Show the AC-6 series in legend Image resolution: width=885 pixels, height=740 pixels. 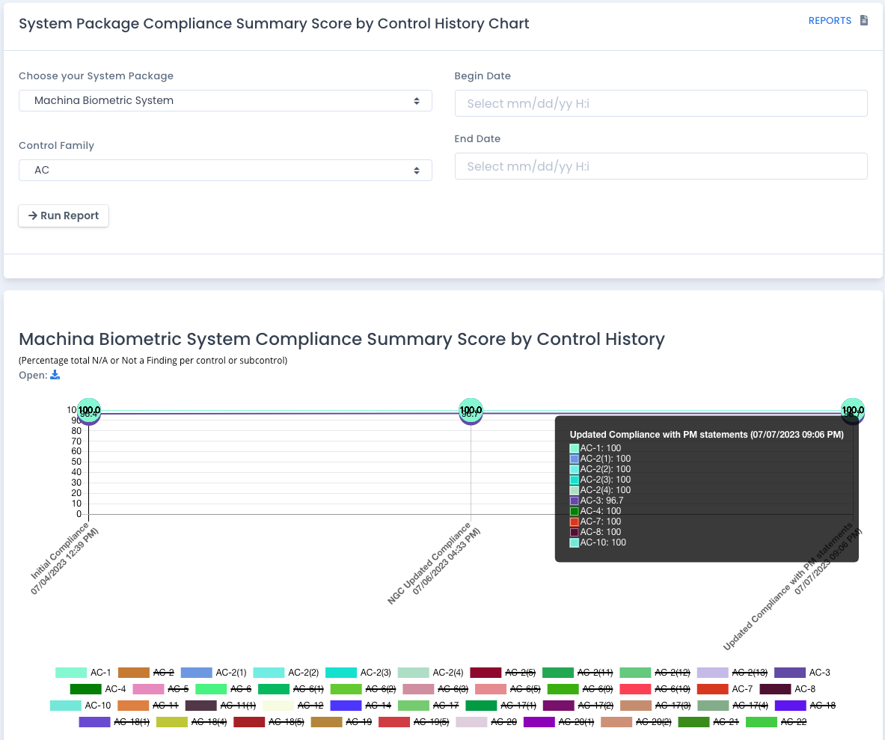pyautogui.click(x=223, y=688)
